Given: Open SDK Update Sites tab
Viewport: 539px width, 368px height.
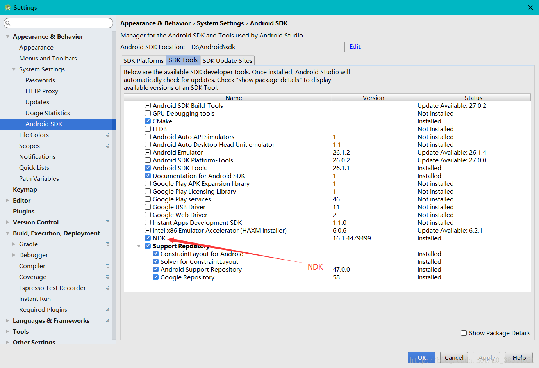Looking at the screenshot, I should 227,60.
